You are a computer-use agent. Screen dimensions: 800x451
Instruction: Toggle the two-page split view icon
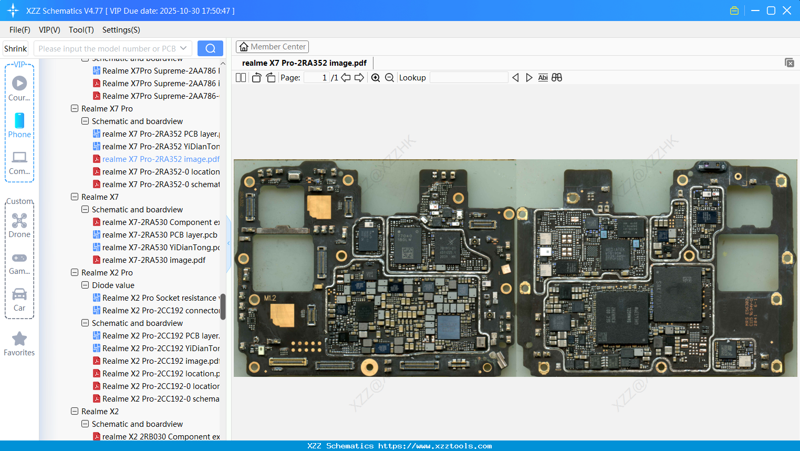point(241,78)
